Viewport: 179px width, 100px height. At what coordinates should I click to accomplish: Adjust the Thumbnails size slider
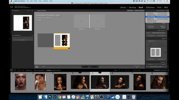click(x=137, y=67)
